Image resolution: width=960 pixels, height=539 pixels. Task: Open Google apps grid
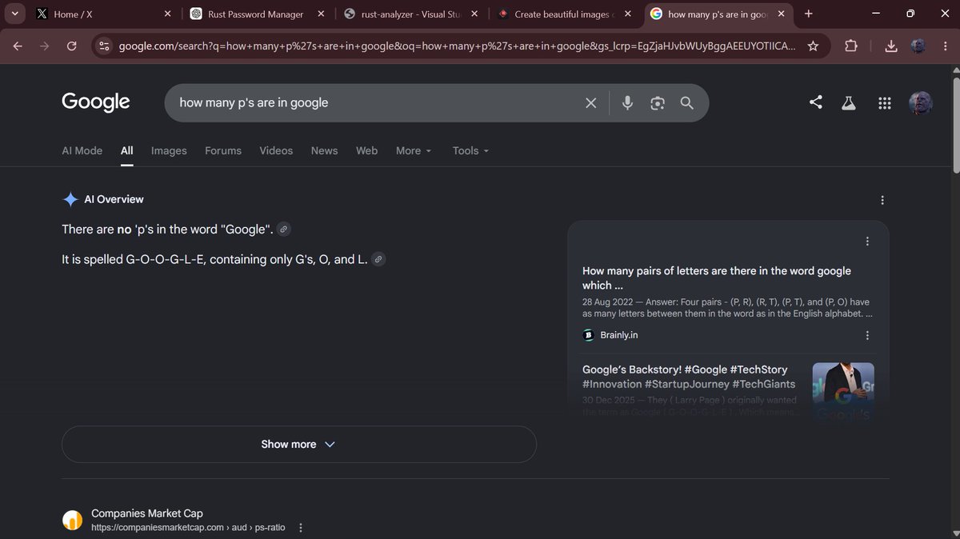pos(884,103)
